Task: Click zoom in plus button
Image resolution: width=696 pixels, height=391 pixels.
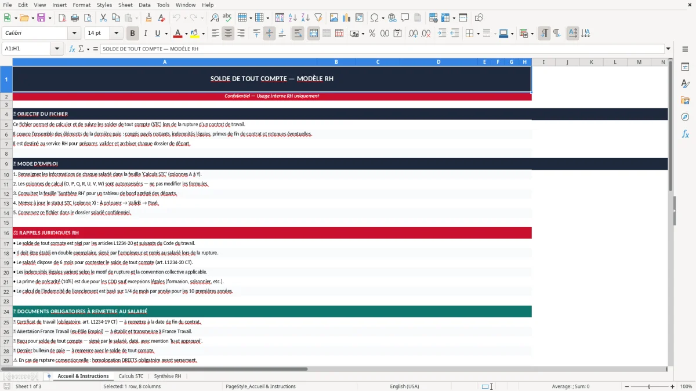Action: pos(673,386)
